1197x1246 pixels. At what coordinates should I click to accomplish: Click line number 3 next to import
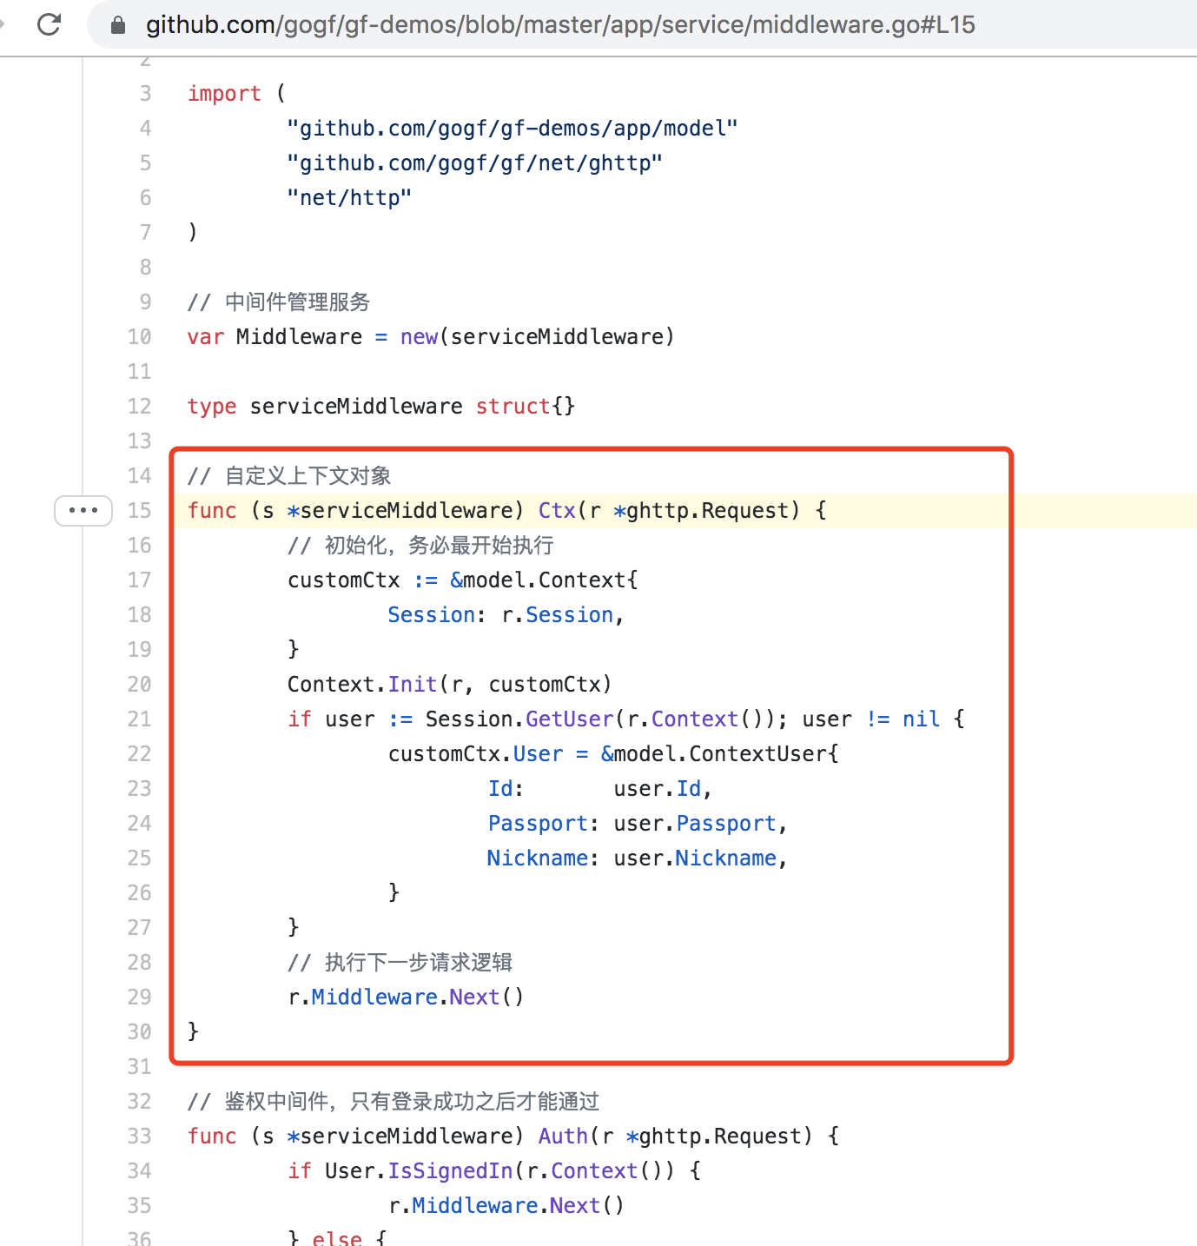(x=143, y=93)
